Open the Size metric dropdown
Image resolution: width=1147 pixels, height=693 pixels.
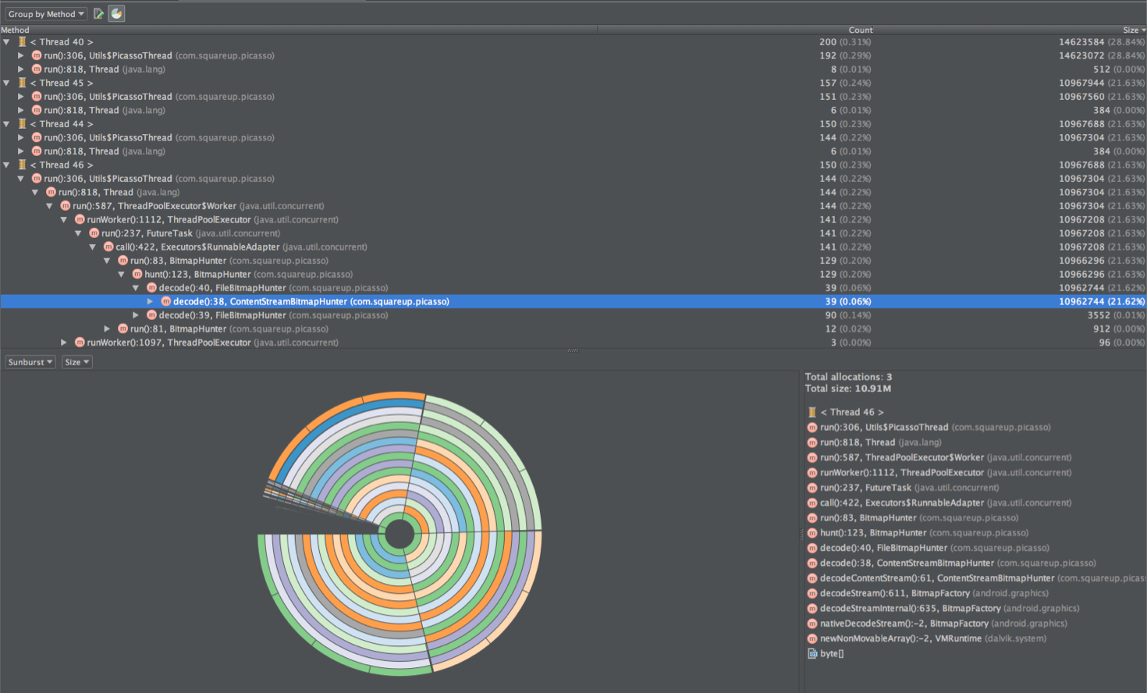click(x=76, y=362)
